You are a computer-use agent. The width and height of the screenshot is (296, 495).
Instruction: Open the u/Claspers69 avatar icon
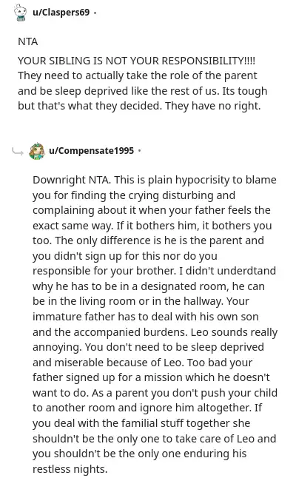pos(21,13)
